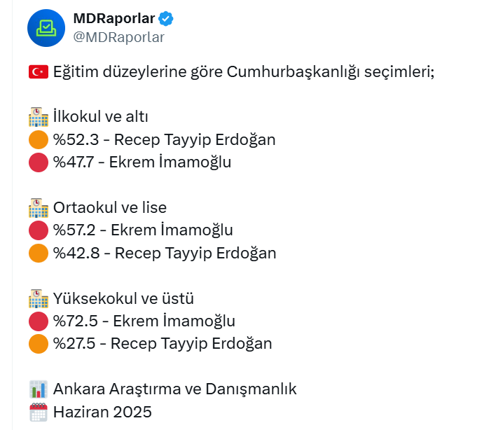Click the orange circle beside %27.5 Erdoğan
496x430 pixels.
(39, 344)
